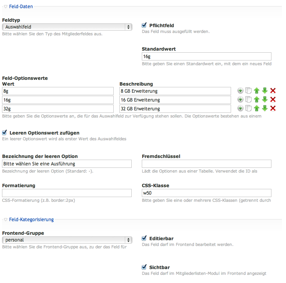This screenshot has height=283, width=286.
Task: Add a row after the 8g option
Action: pyautogui.click(x=240, y=91)
